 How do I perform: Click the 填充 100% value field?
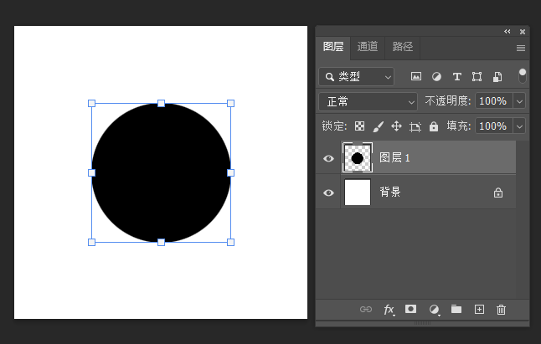492,126
